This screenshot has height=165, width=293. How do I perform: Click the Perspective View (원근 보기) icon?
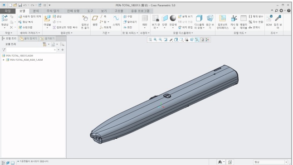pyautogui.click(x=210, y=18)
